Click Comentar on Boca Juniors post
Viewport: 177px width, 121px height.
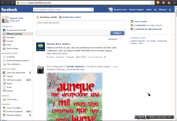60,57
